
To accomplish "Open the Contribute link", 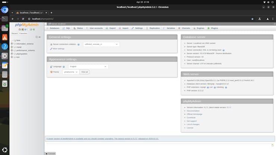I will pos(191,117).
